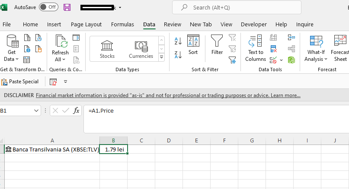This screenshot has width=349, height=189.
Task: Open the Review tab
Action: click(x=173, y=25)
